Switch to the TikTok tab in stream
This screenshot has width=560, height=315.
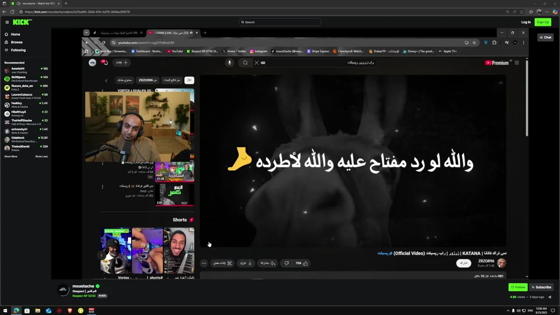(x=117, y=33)
